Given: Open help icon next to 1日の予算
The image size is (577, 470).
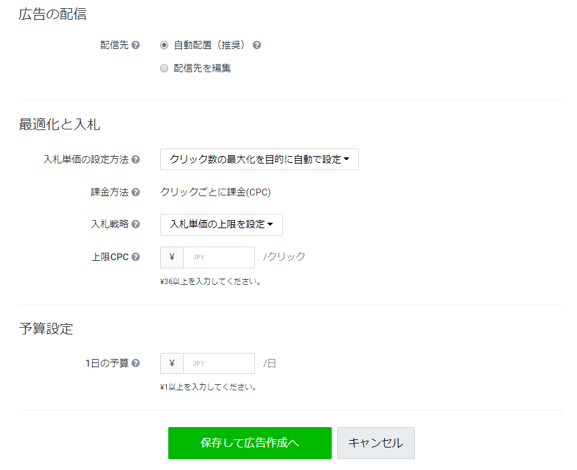Looking at the screenshot, I should click(x=136, y=363).
